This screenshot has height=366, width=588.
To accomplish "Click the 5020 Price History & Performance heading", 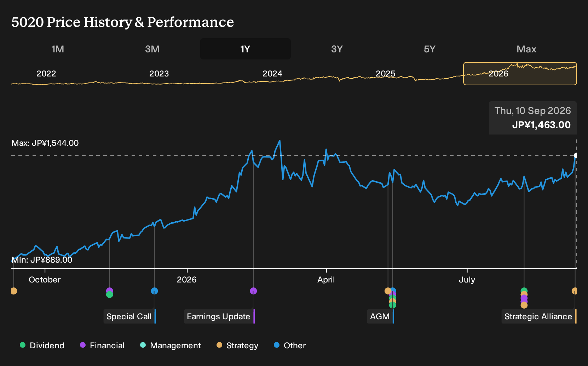I will (x=122, y=22).
